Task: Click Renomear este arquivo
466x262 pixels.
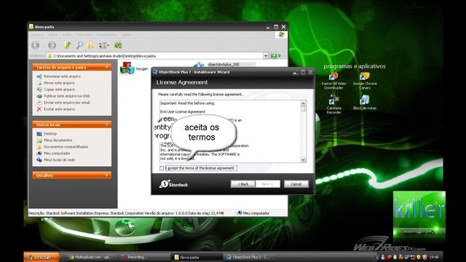Action: coord(62,76)
